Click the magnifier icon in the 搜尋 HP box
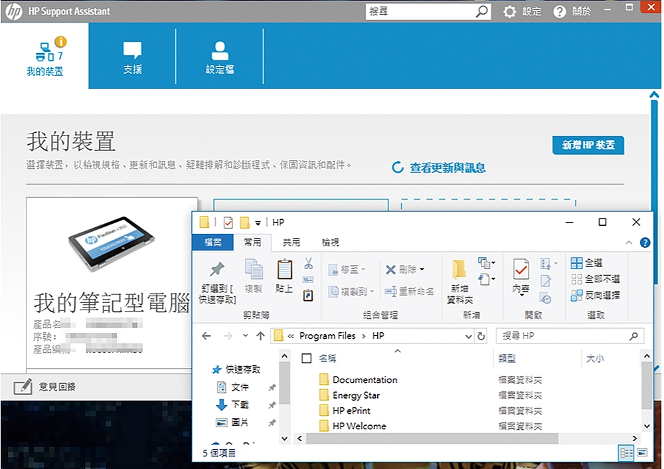The image size is (664, 469). coord(633,336)
